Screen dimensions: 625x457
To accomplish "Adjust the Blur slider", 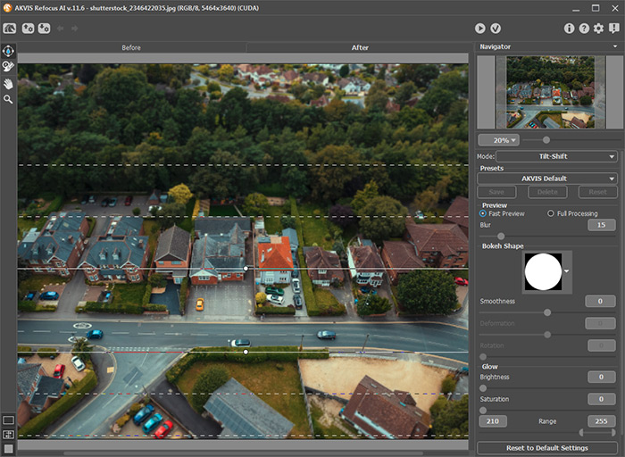I will [x=501, y=236].
